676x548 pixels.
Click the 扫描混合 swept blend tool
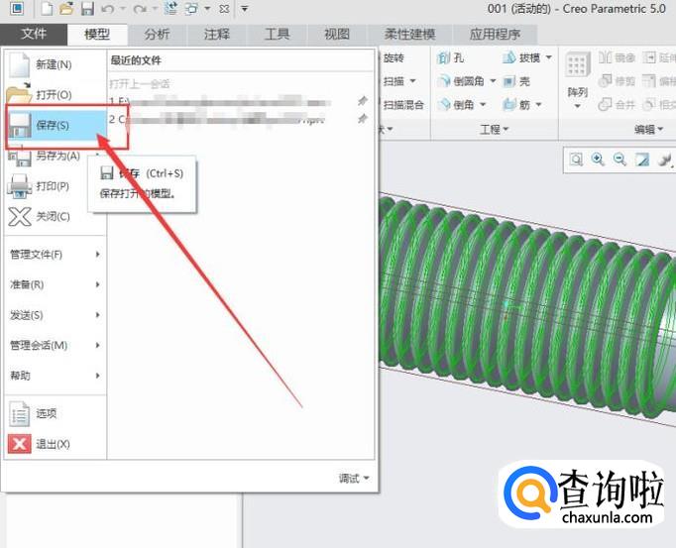pyautogui.click(x=403, y=104)
